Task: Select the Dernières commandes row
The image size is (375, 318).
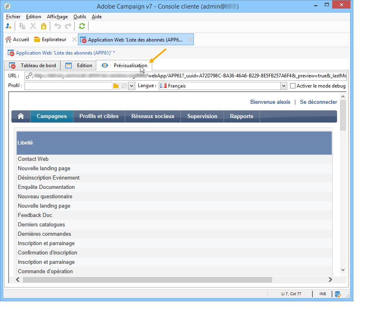Action: (x=174, y=234)
